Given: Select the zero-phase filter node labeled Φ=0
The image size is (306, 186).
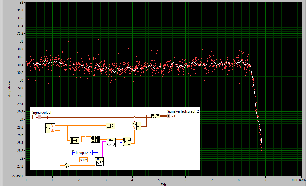Looking at the screenshot, I should [x=111, y=143].
